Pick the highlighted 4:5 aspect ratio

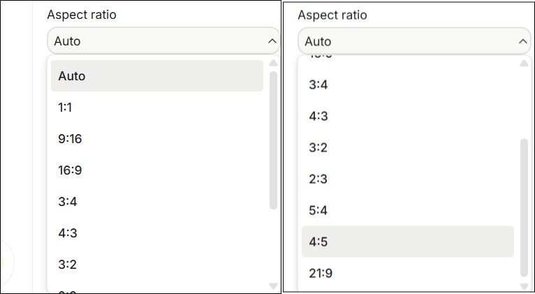[407, 242]
